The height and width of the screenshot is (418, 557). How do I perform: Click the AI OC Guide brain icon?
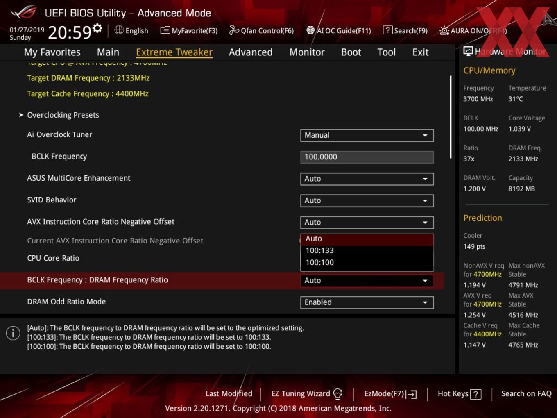point(310,30)
